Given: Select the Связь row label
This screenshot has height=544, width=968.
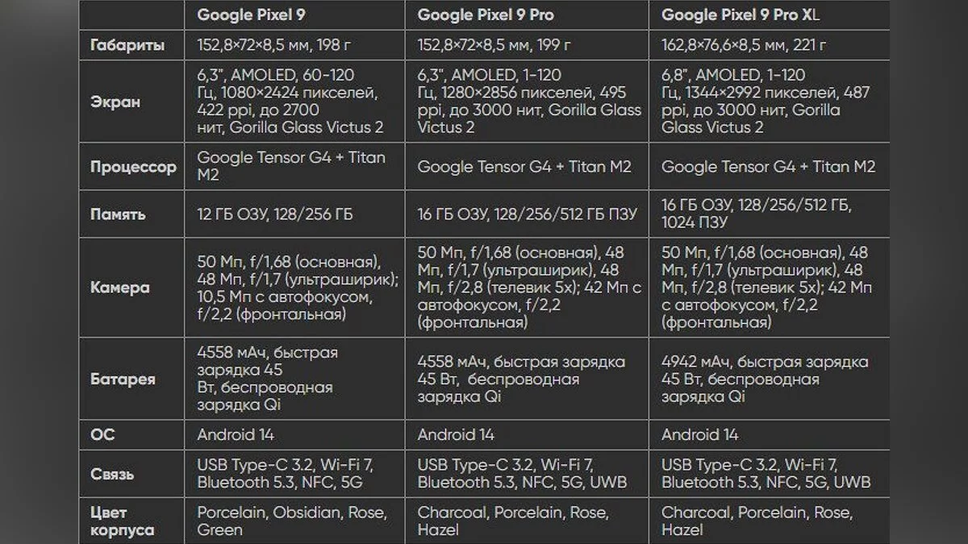Looking at the screenshot, I should coord(112,474).
